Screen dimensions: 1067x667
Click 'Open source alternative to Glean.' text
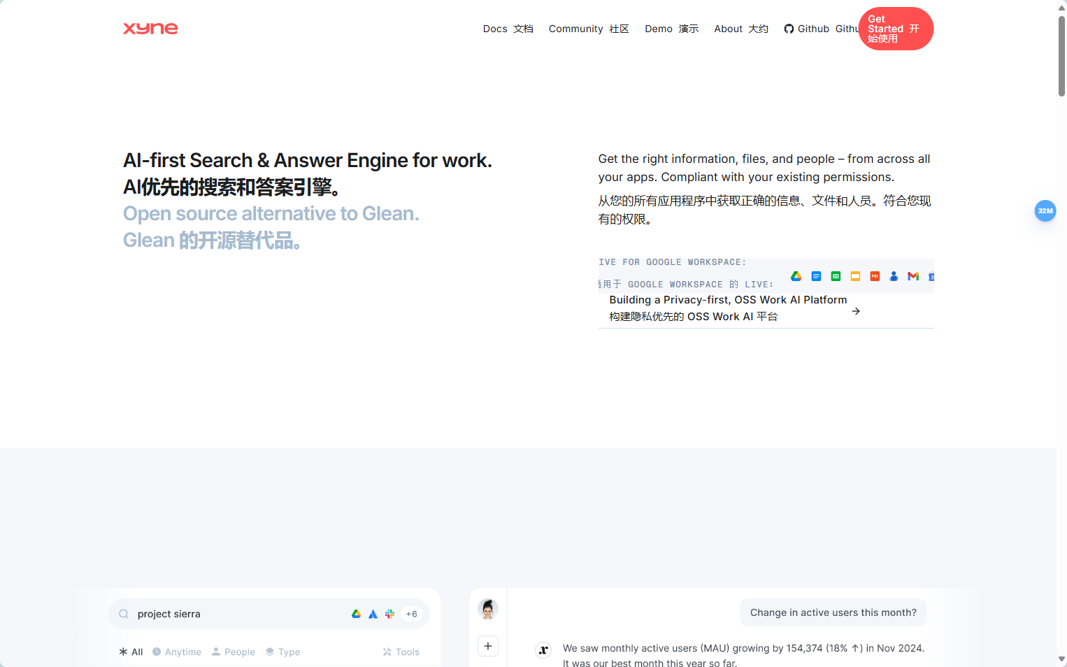[271, 213]
